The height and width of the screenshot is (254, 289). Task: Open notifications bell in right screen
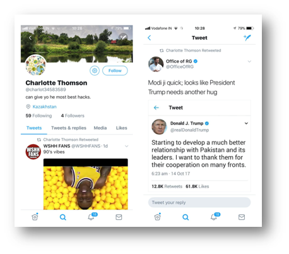pos(215,217)
